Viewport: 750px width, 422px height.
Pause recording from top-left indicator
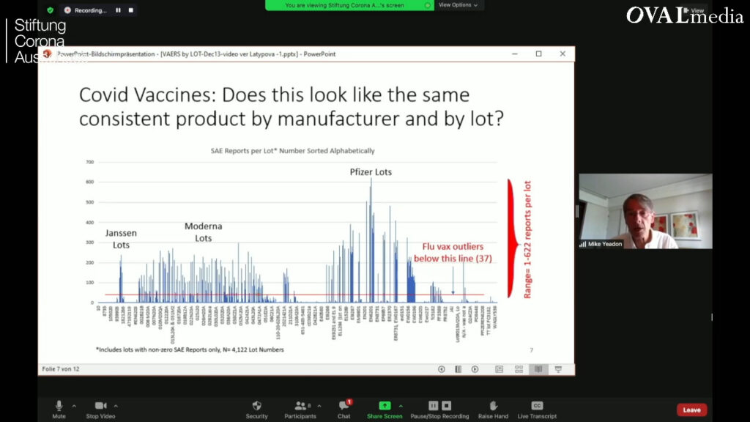pos(118,10)
